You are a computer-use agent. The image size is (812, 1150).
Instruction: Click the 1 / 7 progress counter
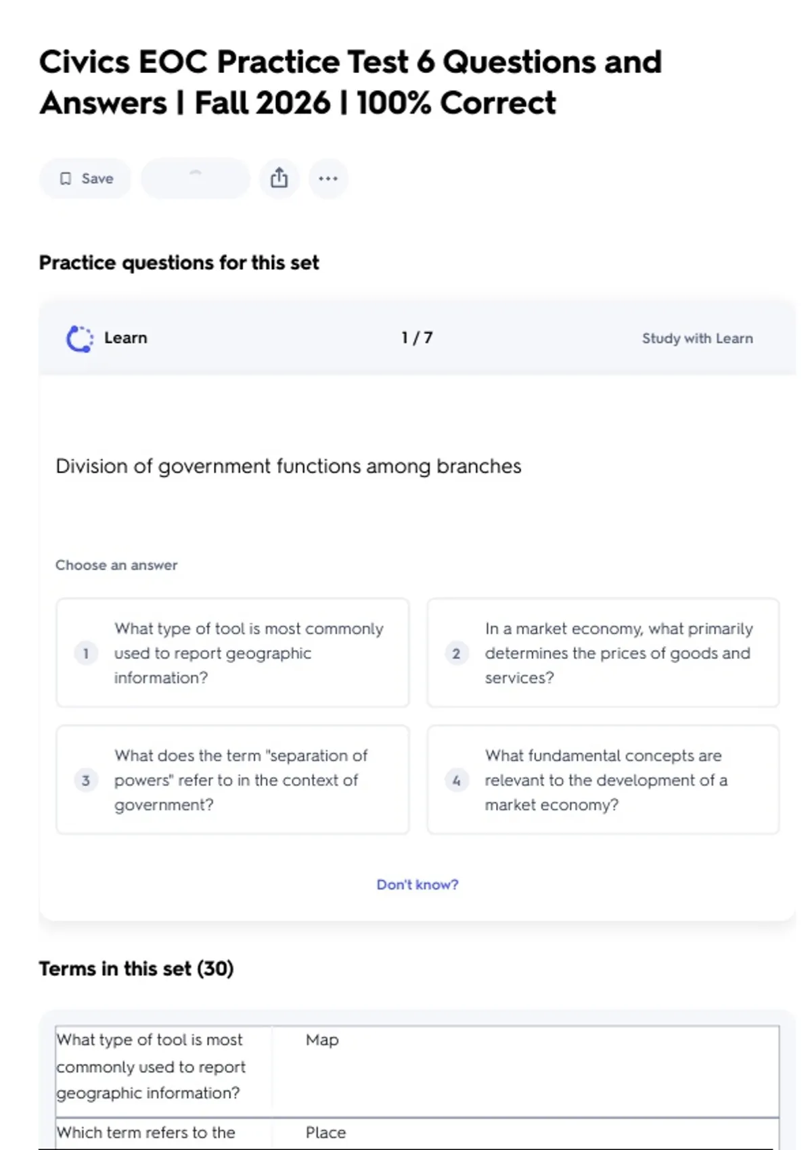pos(417,338)
